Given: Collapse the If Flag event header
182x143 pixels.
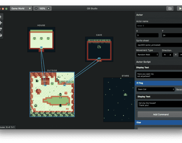Looking at the screenshot, I should pos(158,83).
